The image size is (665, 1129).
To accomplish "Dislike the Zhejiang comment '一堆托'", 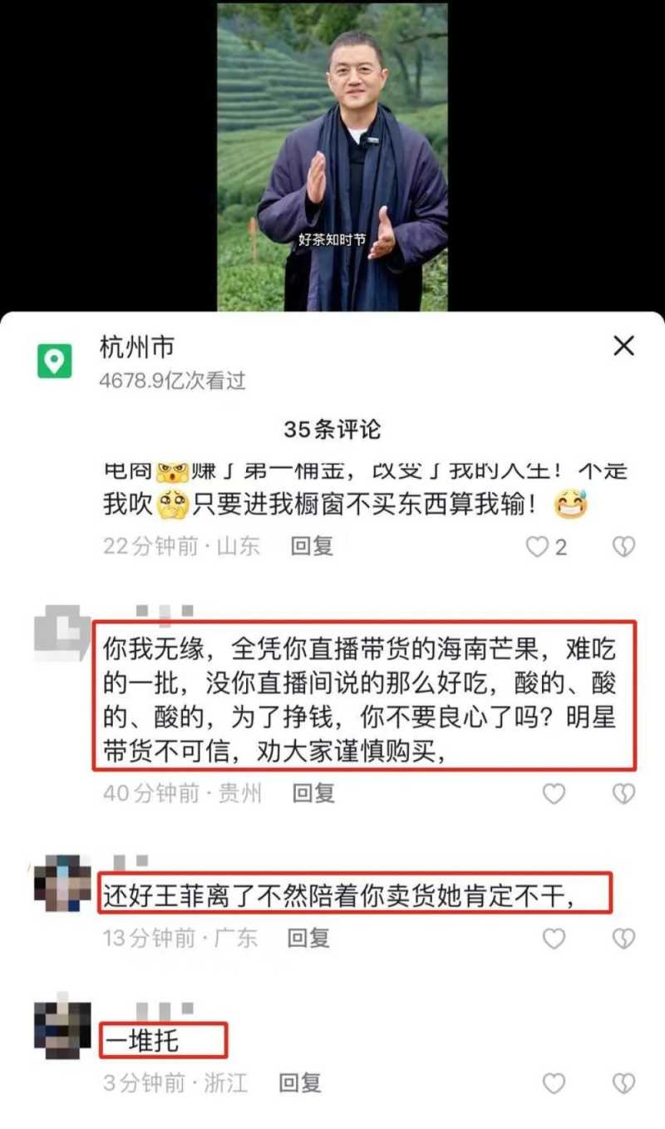I will tap(623, 1083).
